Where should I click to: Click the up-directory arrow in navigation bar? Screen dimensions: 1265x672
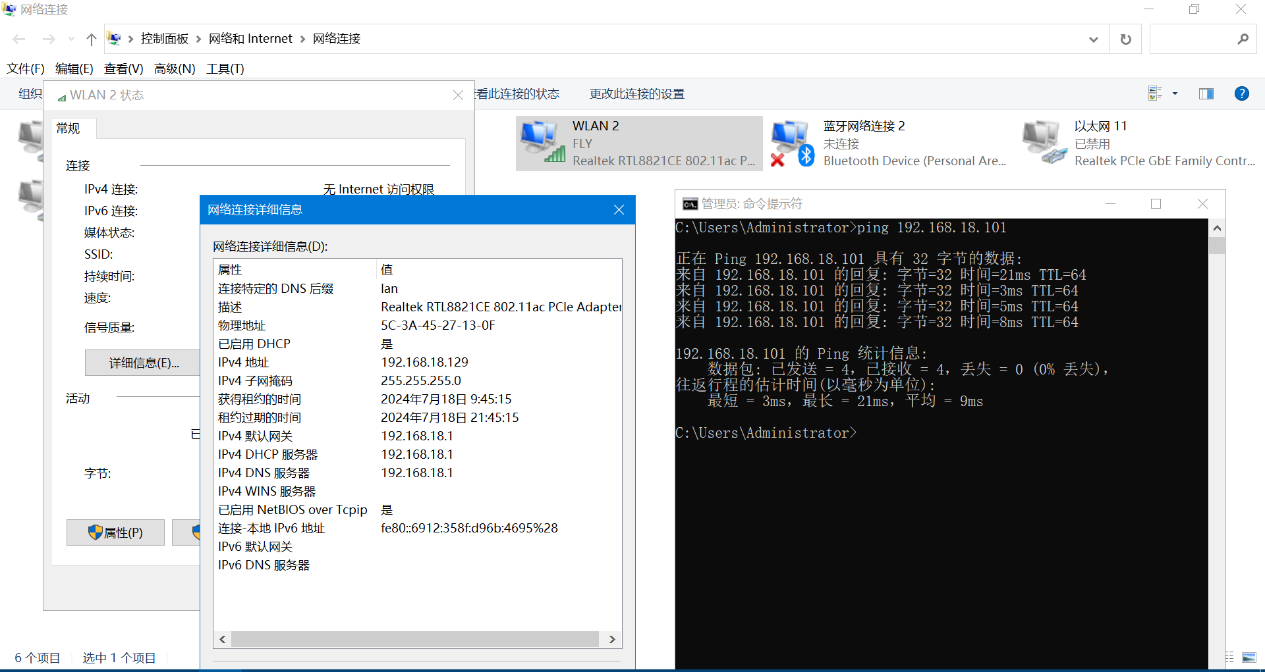(92, 39)
